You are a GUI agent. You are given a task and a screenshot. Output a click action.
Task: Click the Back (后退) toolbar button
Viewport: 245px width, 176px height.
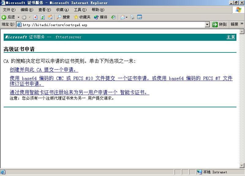tap(9, 17)
